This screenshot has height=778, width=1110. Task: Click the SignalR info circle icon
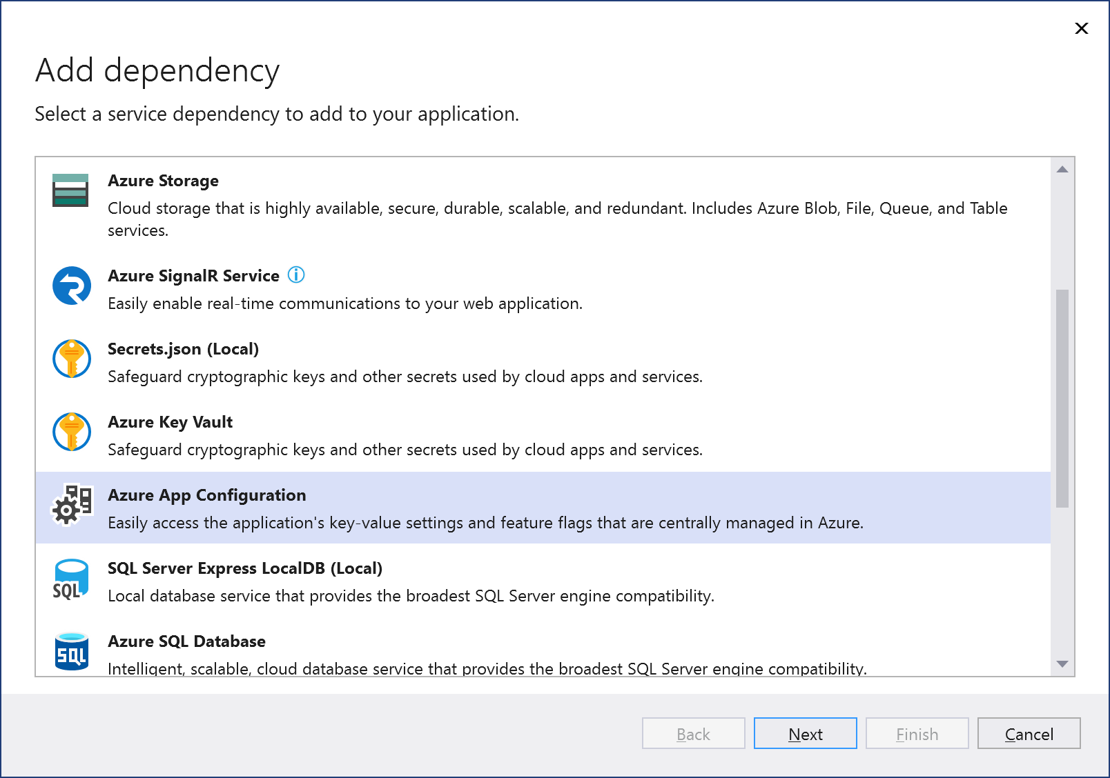[296, 275]
